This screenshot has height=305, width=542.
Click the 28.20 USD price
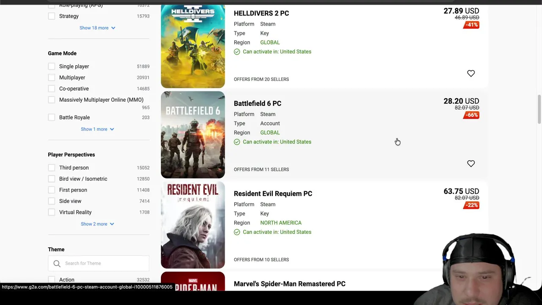click(461, 101)
